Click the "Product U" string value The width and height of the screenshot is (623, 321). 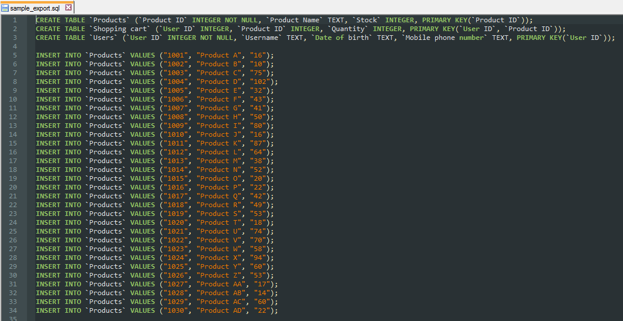[x=219, y=231]
